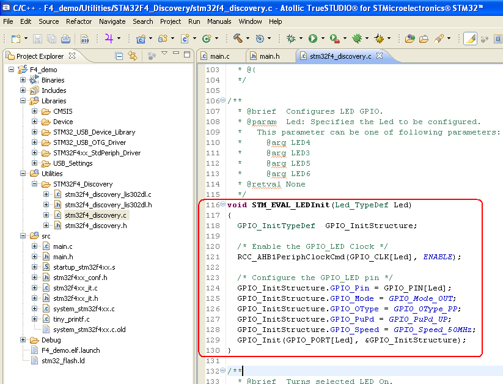This screenshot has width=503, height=384.
Task: Close the Project Explorer view
Action: (x=72, y=56)
